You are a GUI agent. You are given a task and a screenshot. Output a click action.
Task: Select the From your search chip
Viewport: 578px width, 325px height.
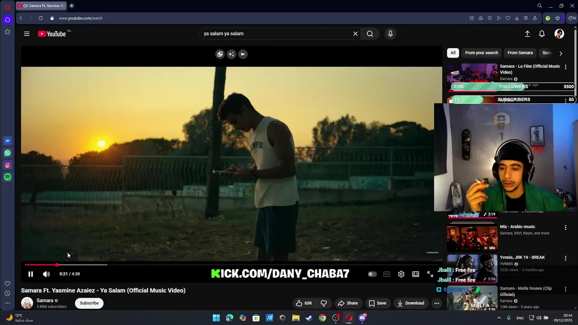tap(481, 53)
